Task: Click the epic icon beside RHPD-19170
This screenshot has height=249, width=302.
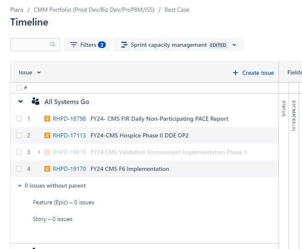Action: point(47,169)
